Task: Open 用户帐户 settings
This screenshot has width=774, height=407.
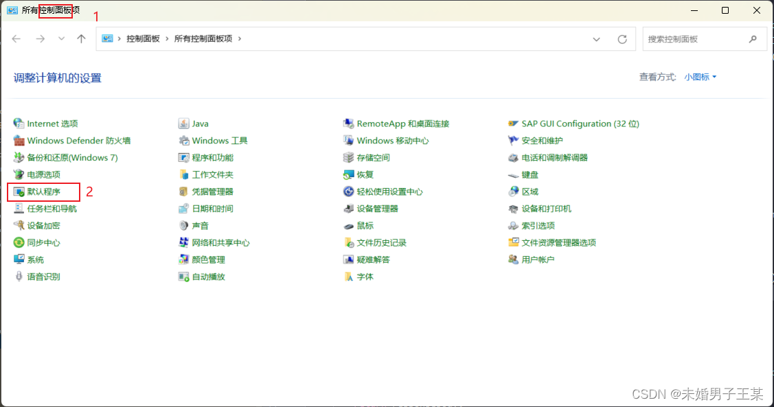Action: (x=538, y=259)
